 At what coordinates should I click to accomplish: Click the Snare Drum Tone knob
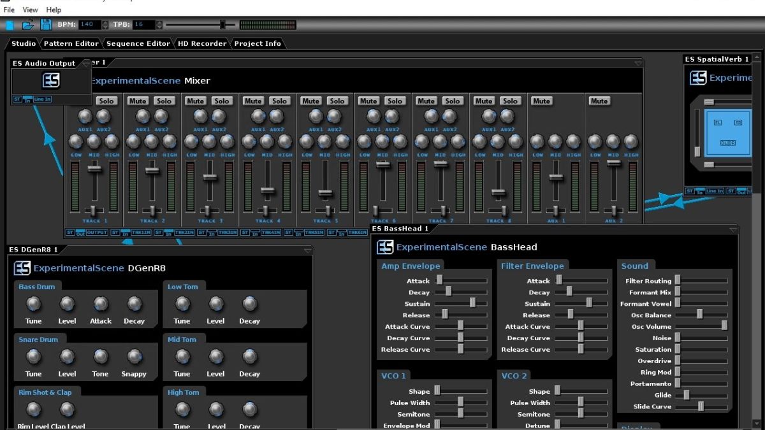pyautogui.click(x=101, y=357)
